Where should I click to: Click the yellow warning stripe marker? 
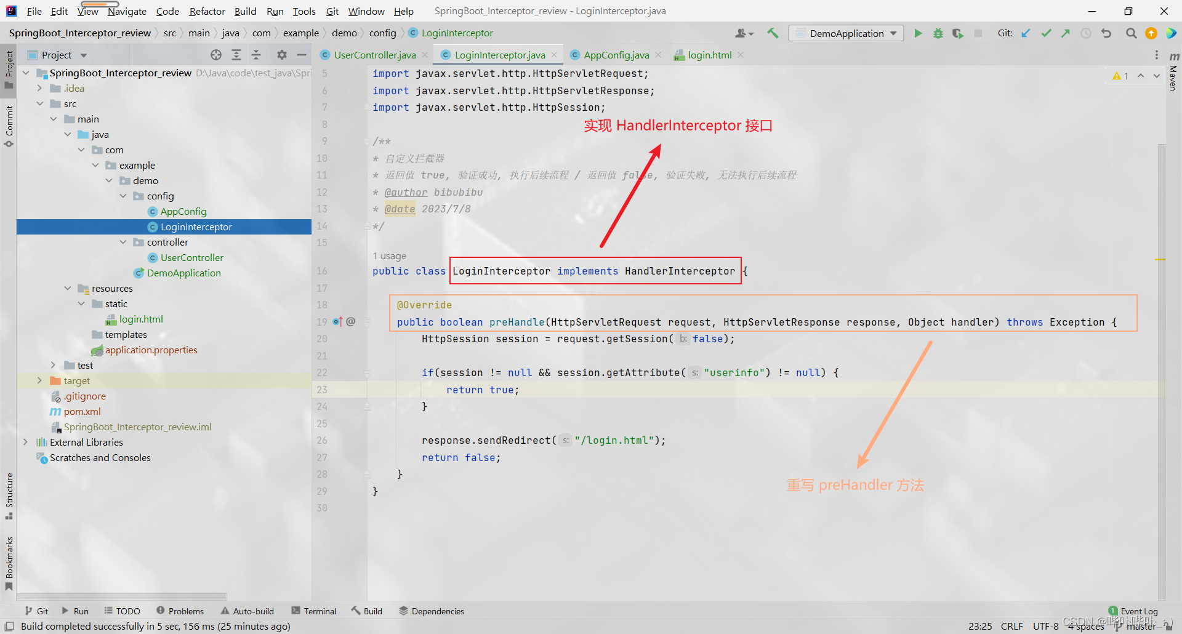[1160, 260]
